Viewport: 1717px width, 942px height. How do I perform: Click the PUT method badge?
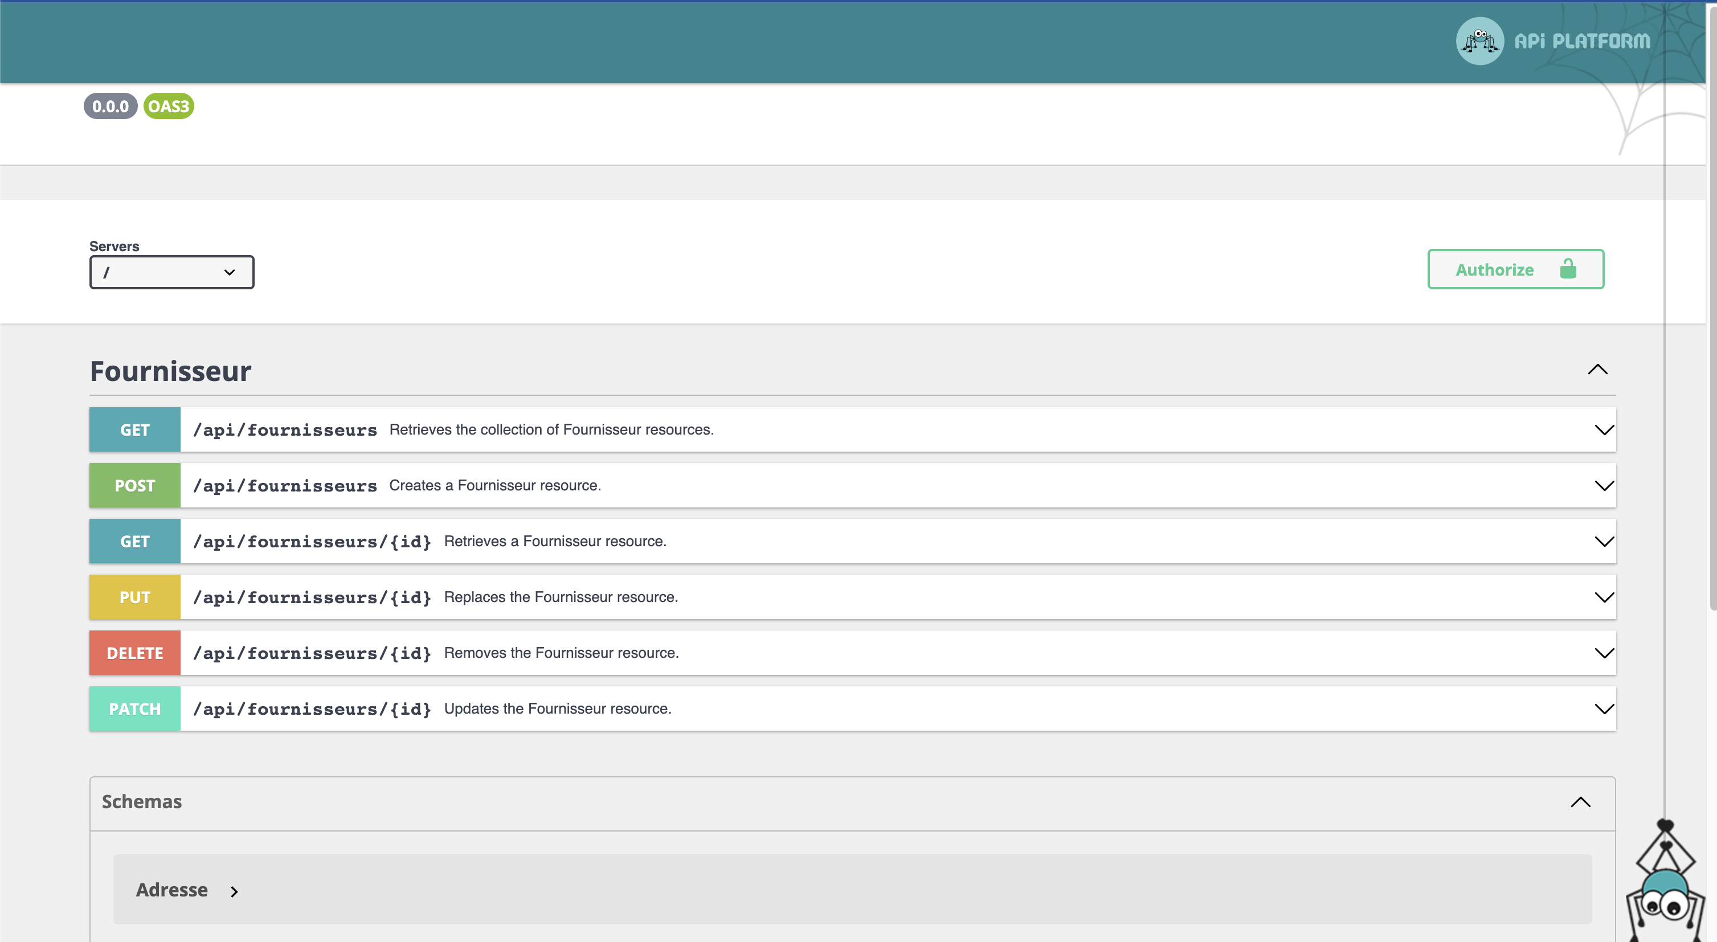pyautogui.click(x=134, y=597)
